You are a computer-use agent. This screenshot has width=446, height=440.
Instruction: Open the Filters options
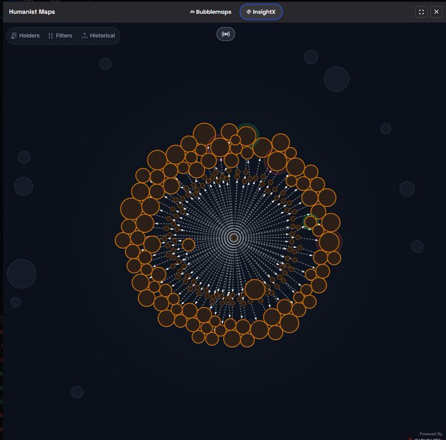click(x=60, y=35)
